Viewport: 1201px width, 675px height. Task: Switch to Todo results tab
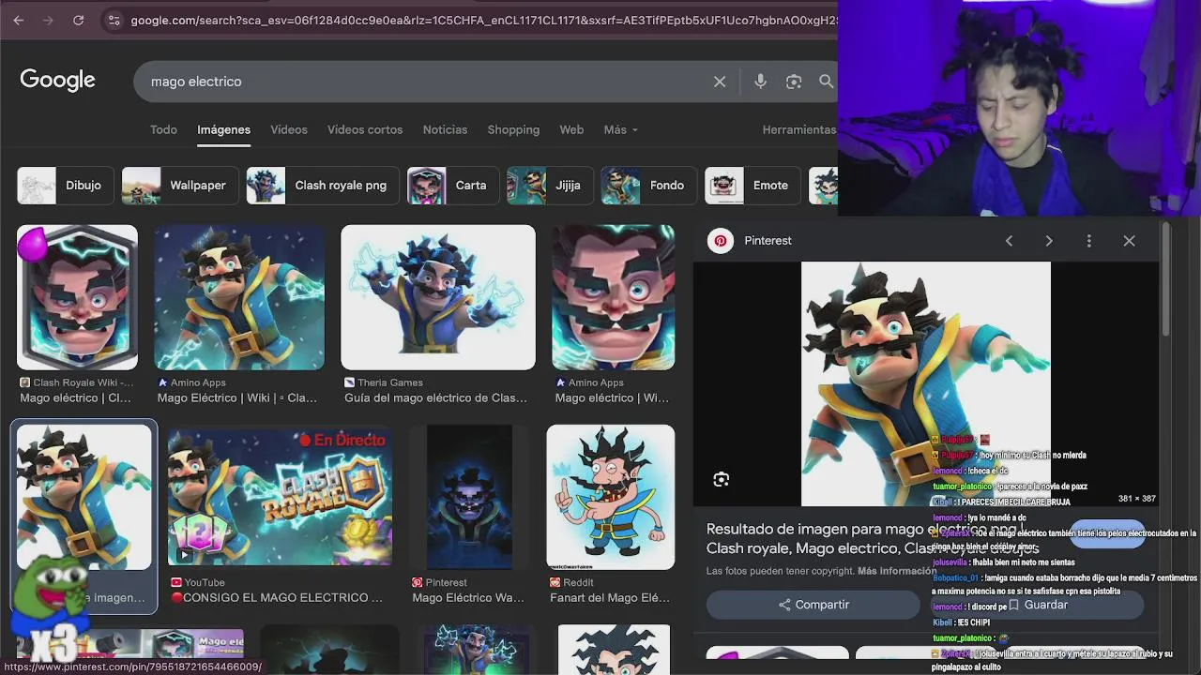pos(163,129)
